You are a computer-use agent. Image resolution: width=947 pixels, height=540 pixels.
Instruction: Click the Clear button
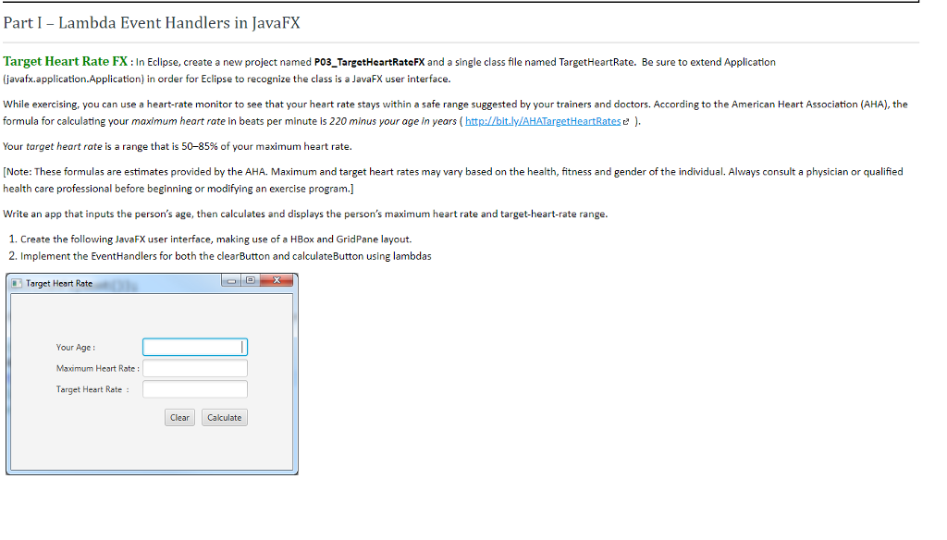pos(180,417)
